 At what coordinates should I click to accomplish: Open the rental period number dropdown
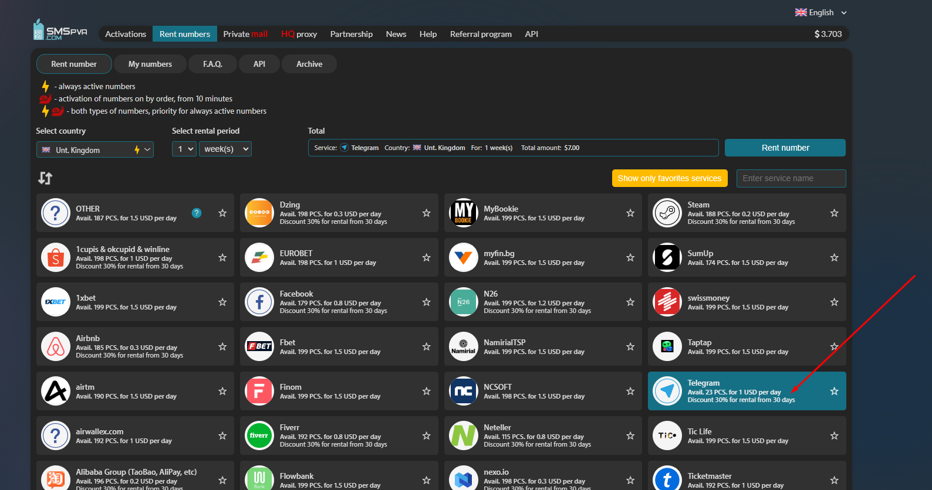pos(184,149)
